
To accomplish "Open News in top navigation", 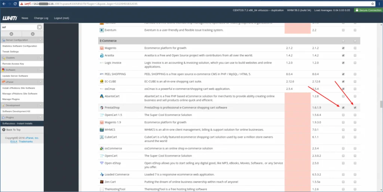I will (x=25, y=18).
